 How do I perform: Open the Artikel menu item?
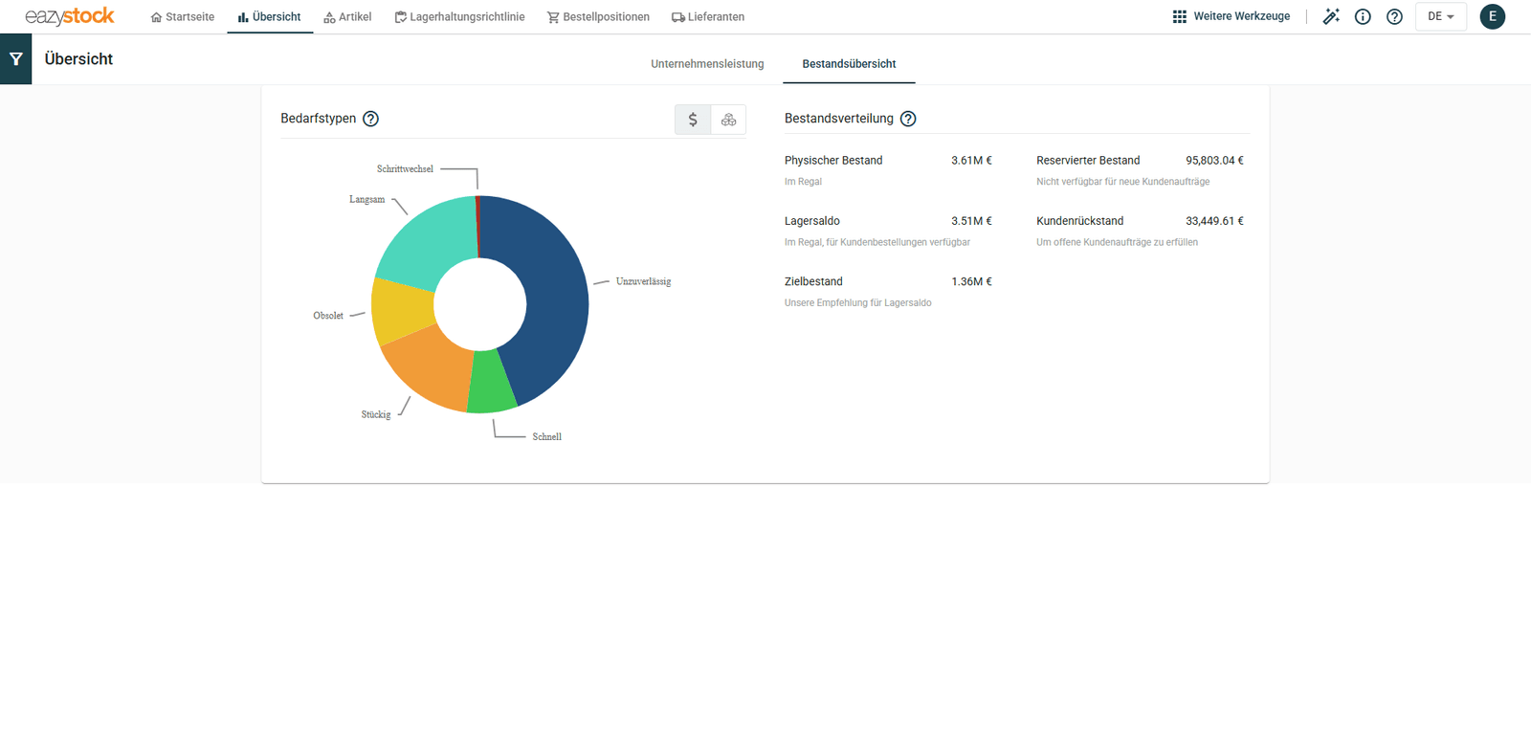[347, 17]
